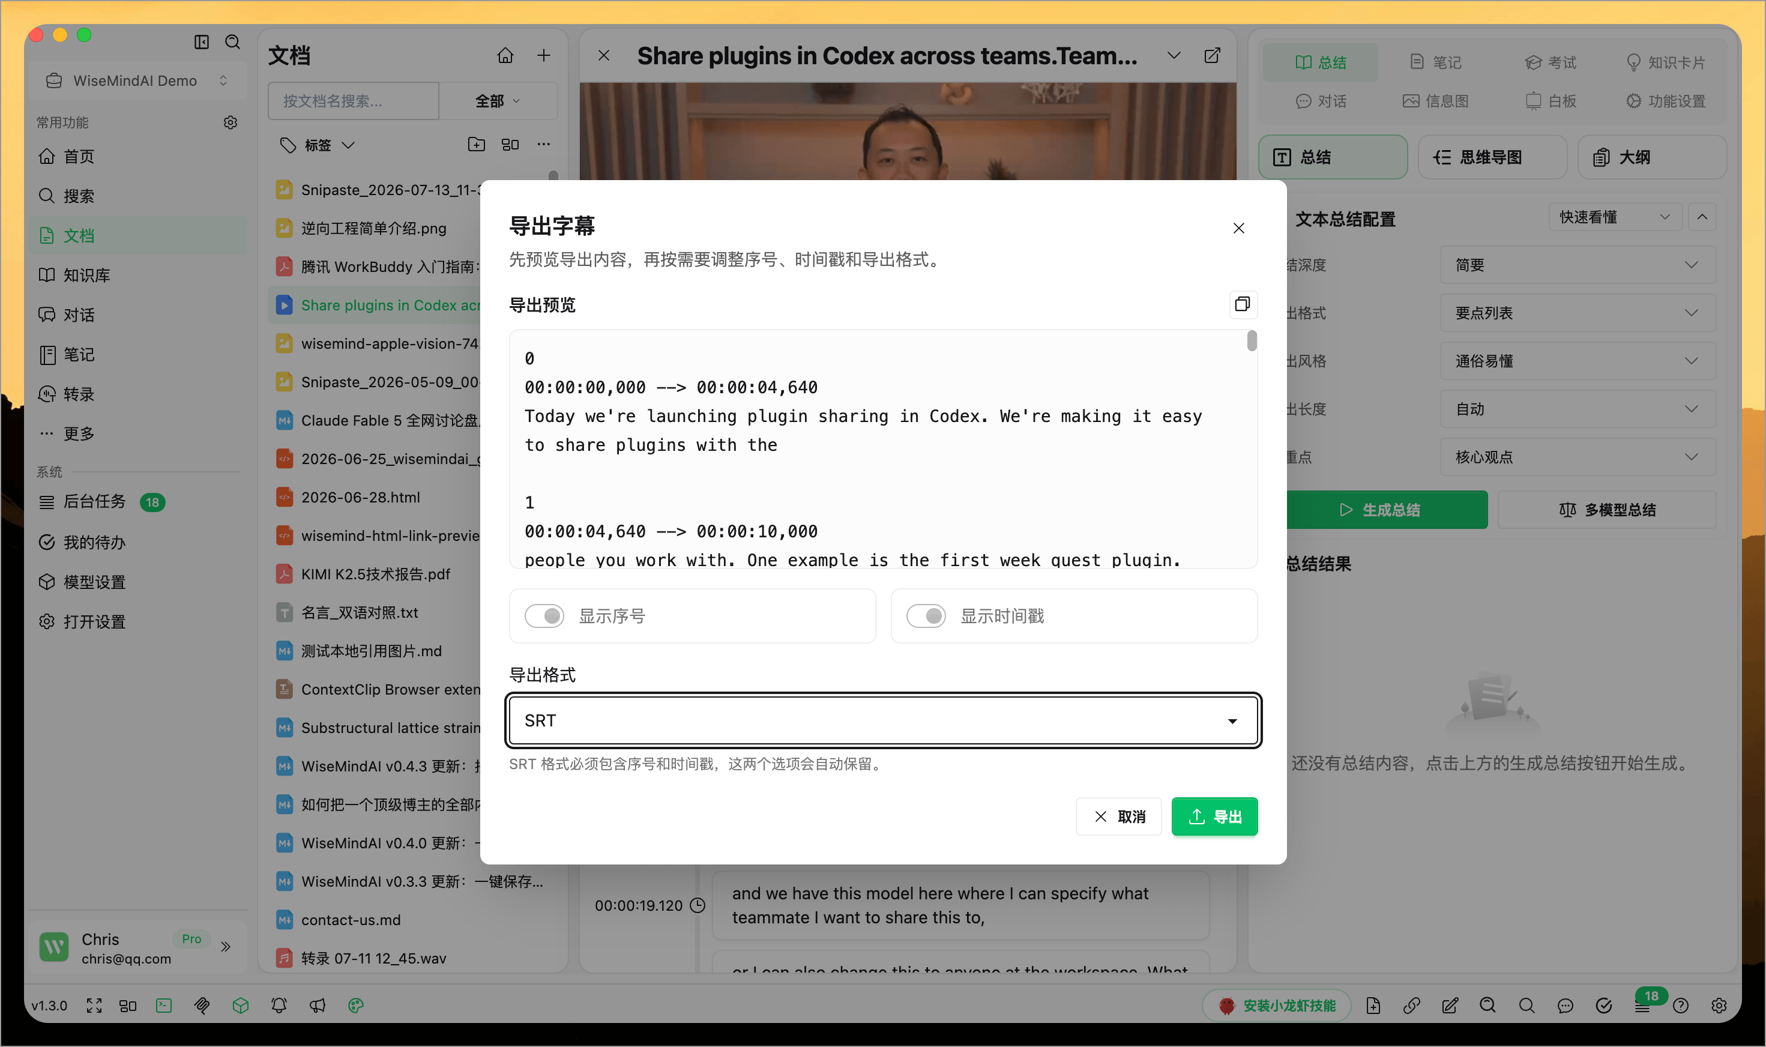1766x1047 pixels.
Task: Open the 全部 filter dropdown
Action: [498, 101]
